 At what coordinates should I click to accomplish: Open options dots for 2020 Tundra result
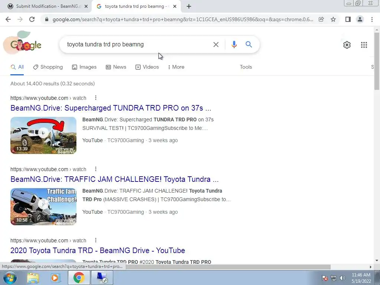point(96,240)
